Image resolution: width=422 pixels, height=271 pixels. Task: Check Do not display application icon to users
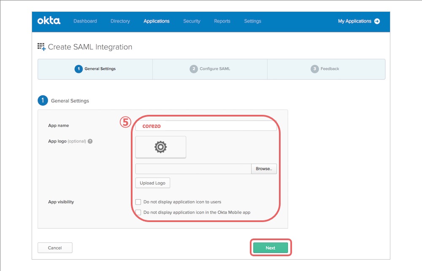tap(138, 202)
